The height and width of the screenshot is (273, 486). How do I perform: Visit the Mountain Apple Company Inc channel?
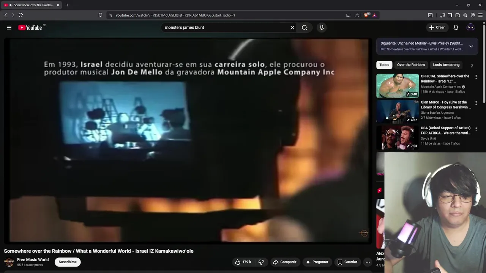pyautogui.click(x=440, y=87)
